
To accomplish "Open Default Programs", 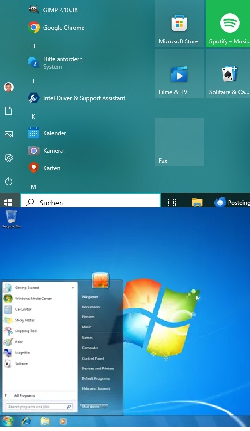I will coord(96,378).
